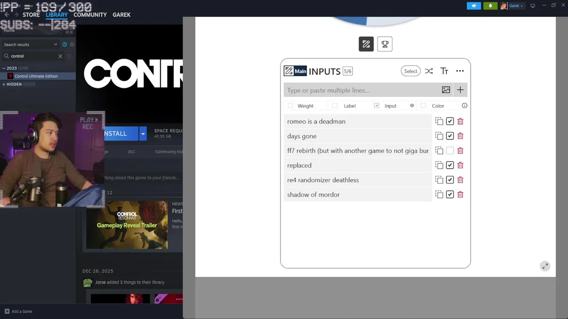This screenshot has width=568, height=319.
Task: Enable the Weight column checkbox
Action: 290,105
